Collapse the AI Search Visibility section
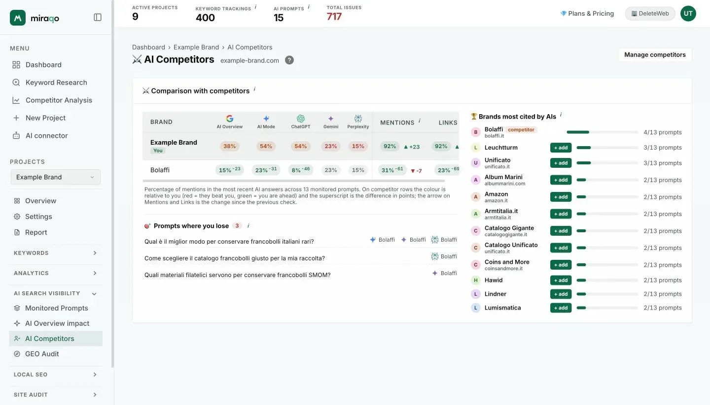 (56, 293)
